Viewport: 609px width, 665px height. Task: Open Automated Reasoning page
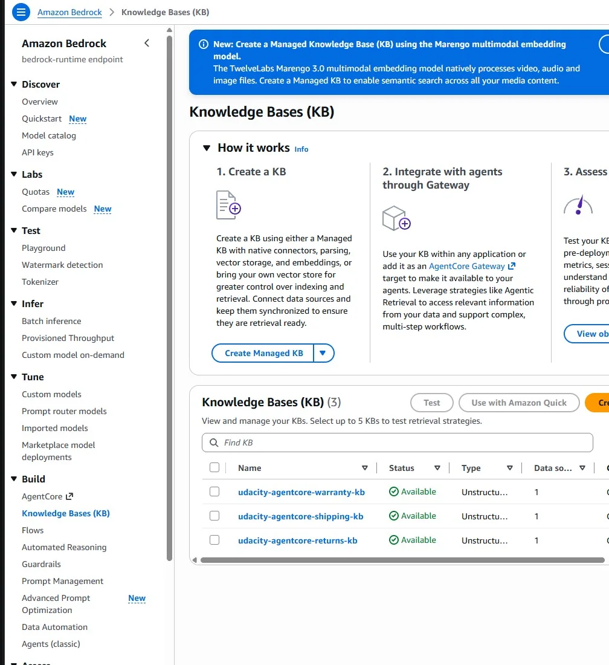pos(64,547)
